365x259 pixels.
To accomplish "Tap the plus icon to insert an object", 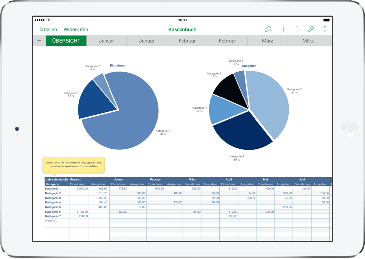I will [283, 29].
